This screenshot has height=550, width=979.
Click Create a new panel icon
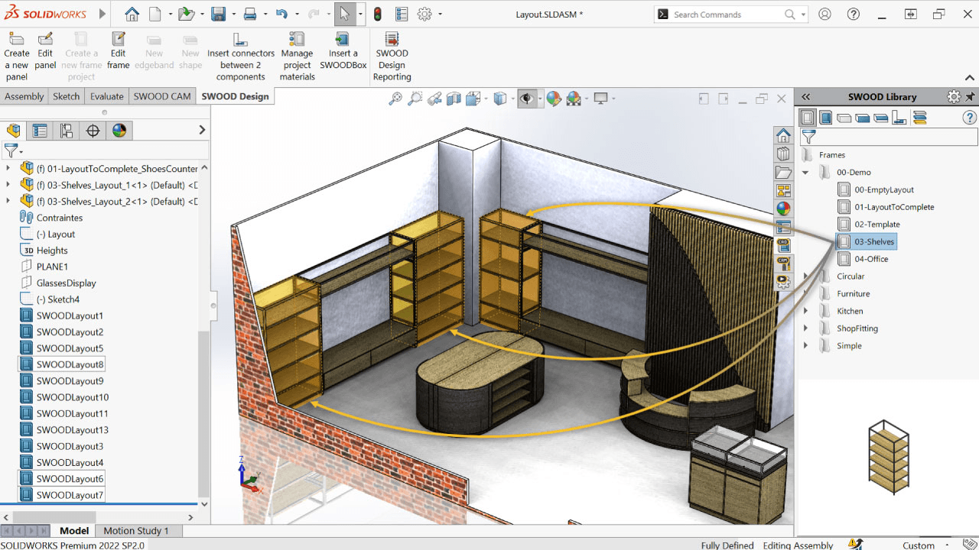click(16, 40)
